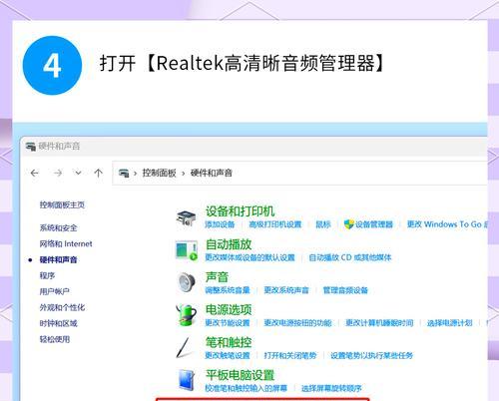Viewport: 499px width, 401px height.
Task: Select 硬件和声音 in the sidebar
Action: (x=58, y=259)
